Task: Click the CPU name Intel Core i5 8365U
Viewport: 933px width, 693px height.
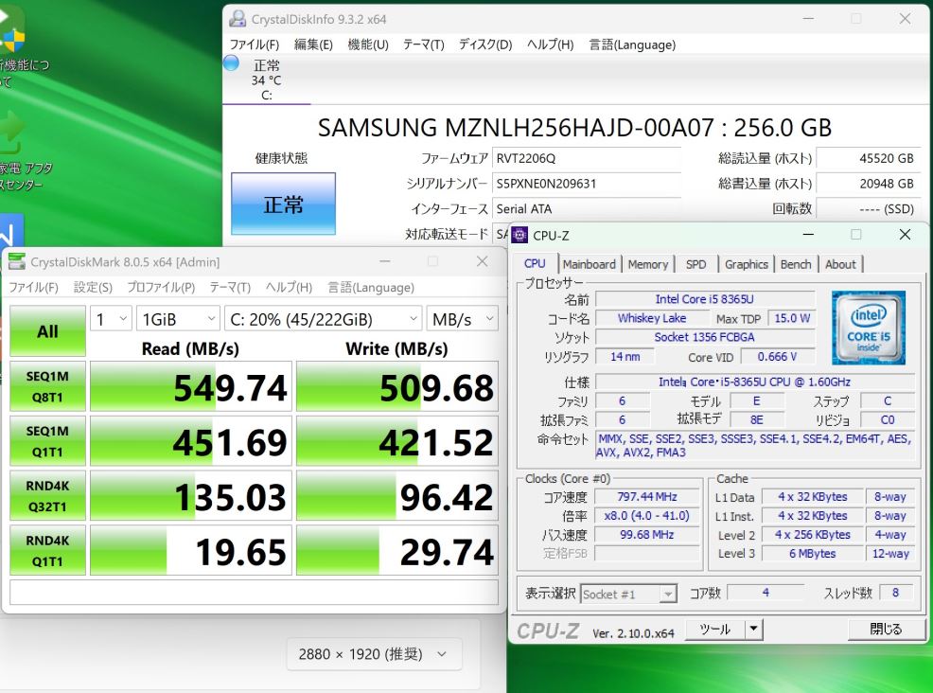Action: 705,299
